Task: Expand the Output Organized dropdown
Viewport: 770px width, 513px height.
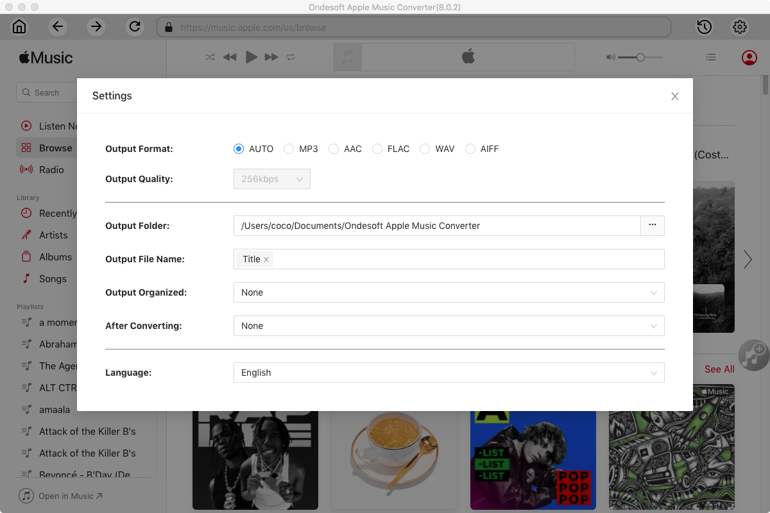Action: tap(449, 292)
